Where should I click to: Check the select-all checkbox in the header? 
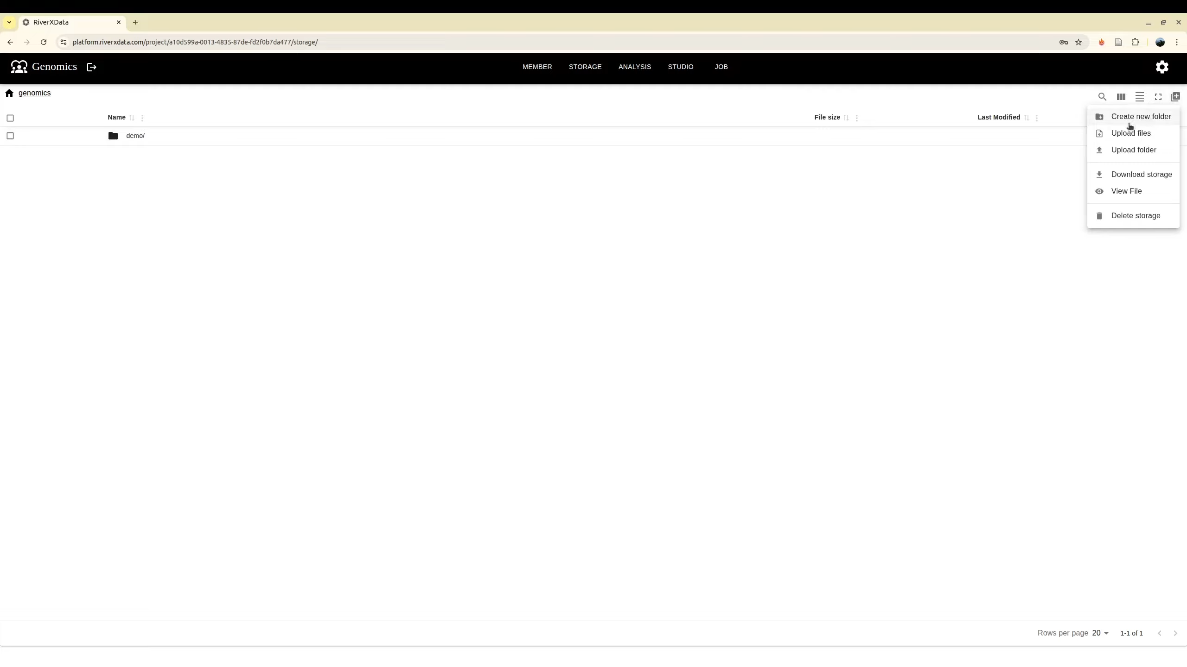click(10, 118)
